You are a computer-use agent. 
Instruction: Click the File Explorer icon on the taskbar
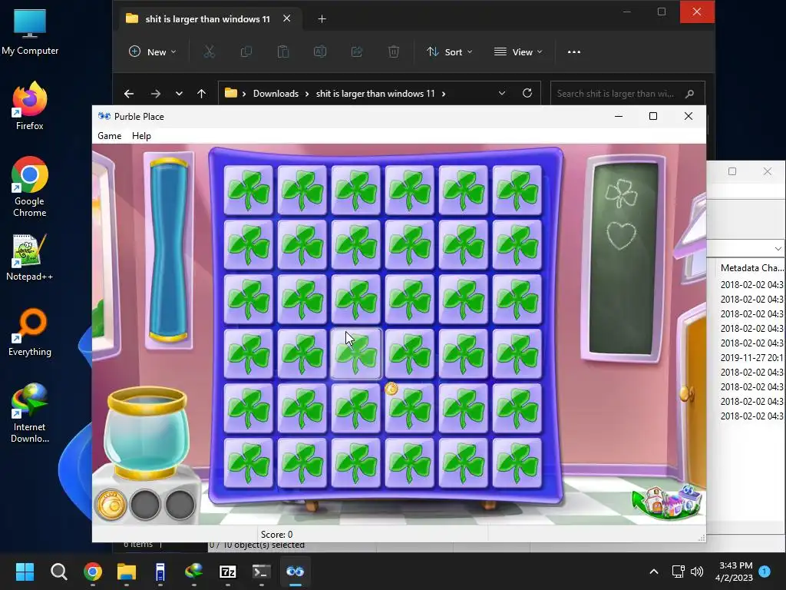click(x=127, y=572)
